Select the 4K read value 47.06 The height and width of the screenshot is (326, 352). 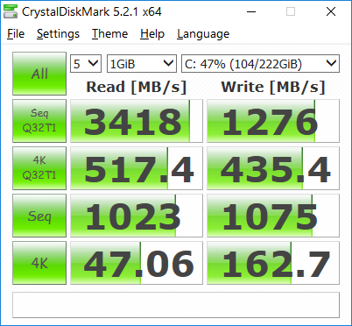[x=137, y=263]
